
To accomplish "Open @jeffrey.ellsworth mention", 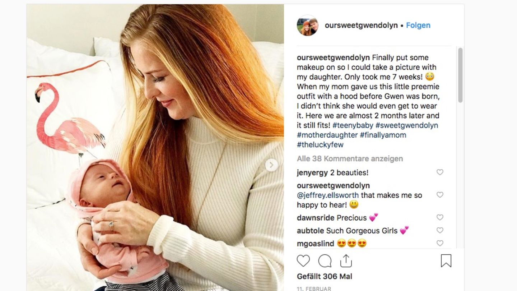I will click(328, 195).
